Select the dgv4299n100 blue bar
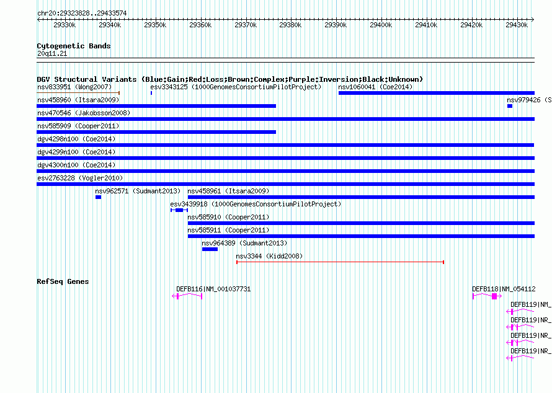Image resolution: width=552 pixels, height=393 pixels. pos(285,158)
